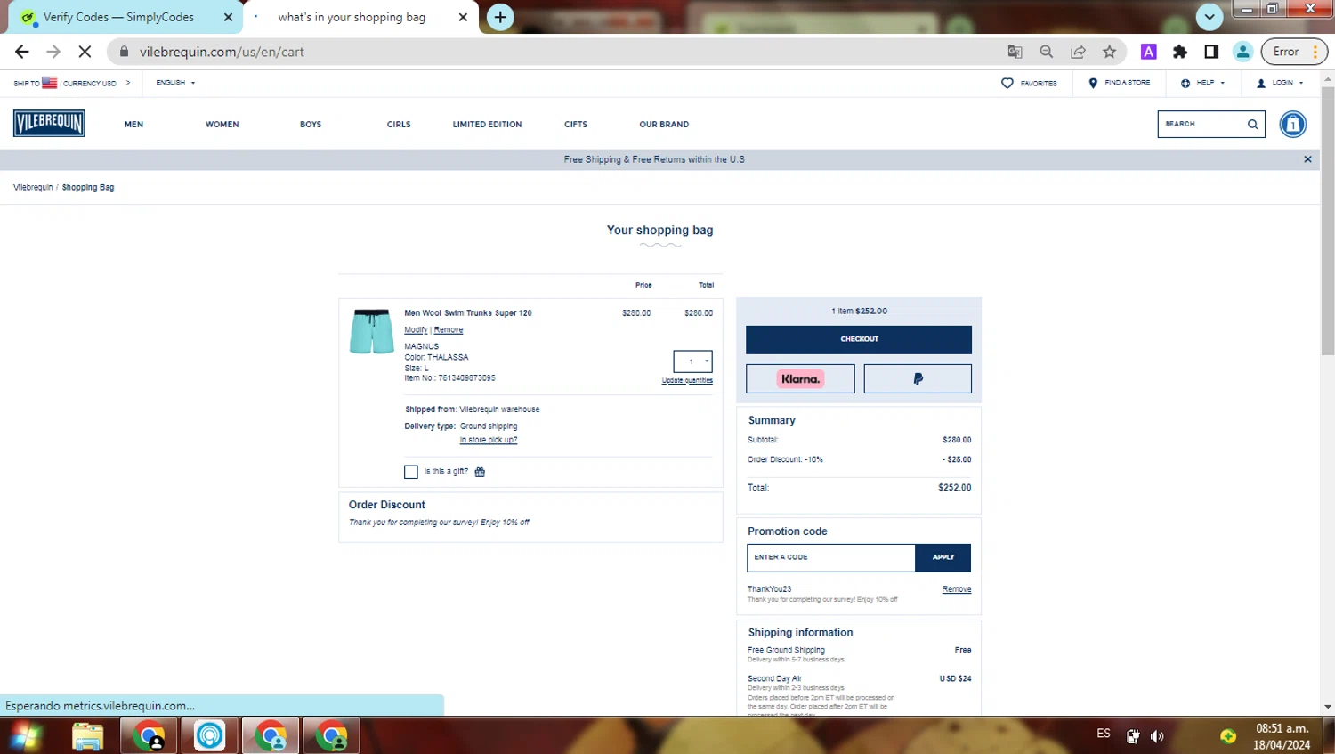Click the browser forward arrow
Screen dimensions: 1335x754
point(53,52)
